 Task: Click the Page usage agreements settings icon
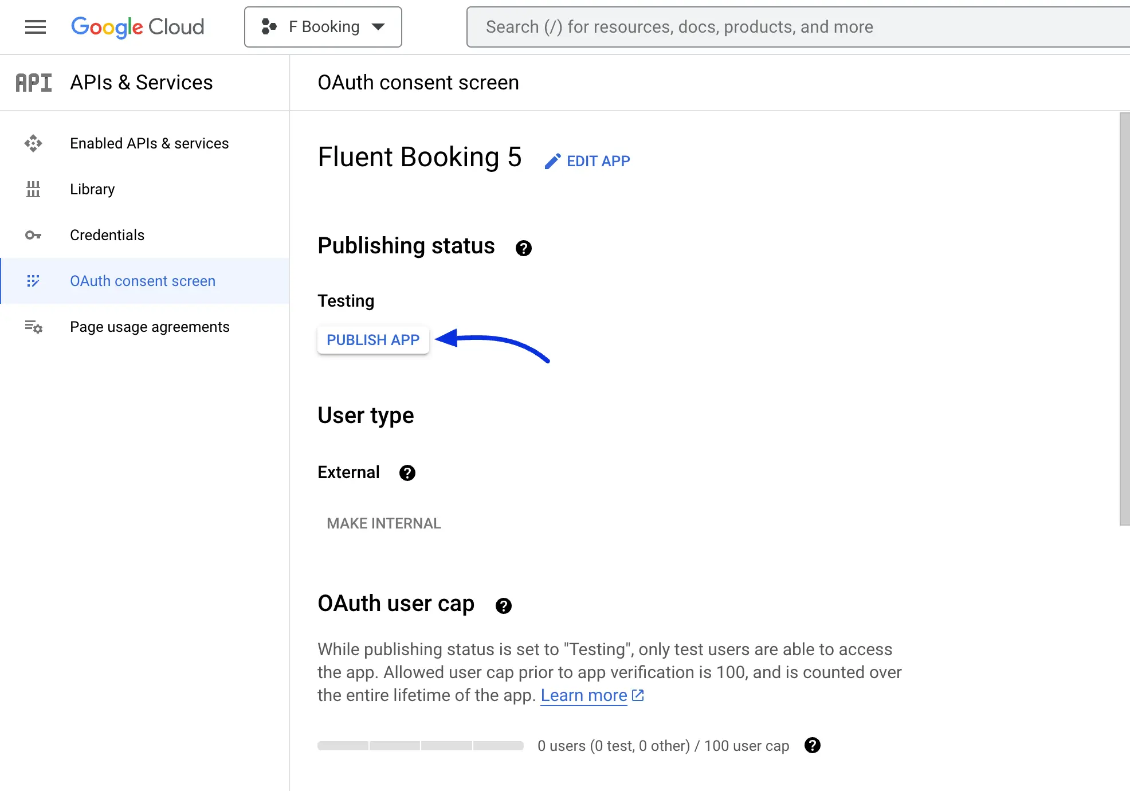click(33, 327)
